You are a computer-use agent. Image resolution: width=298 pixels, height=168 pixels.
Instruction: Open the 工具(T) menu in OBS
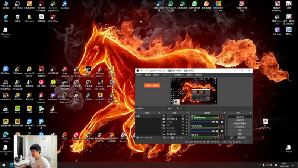pyautogui.click(x=190, y=75)
